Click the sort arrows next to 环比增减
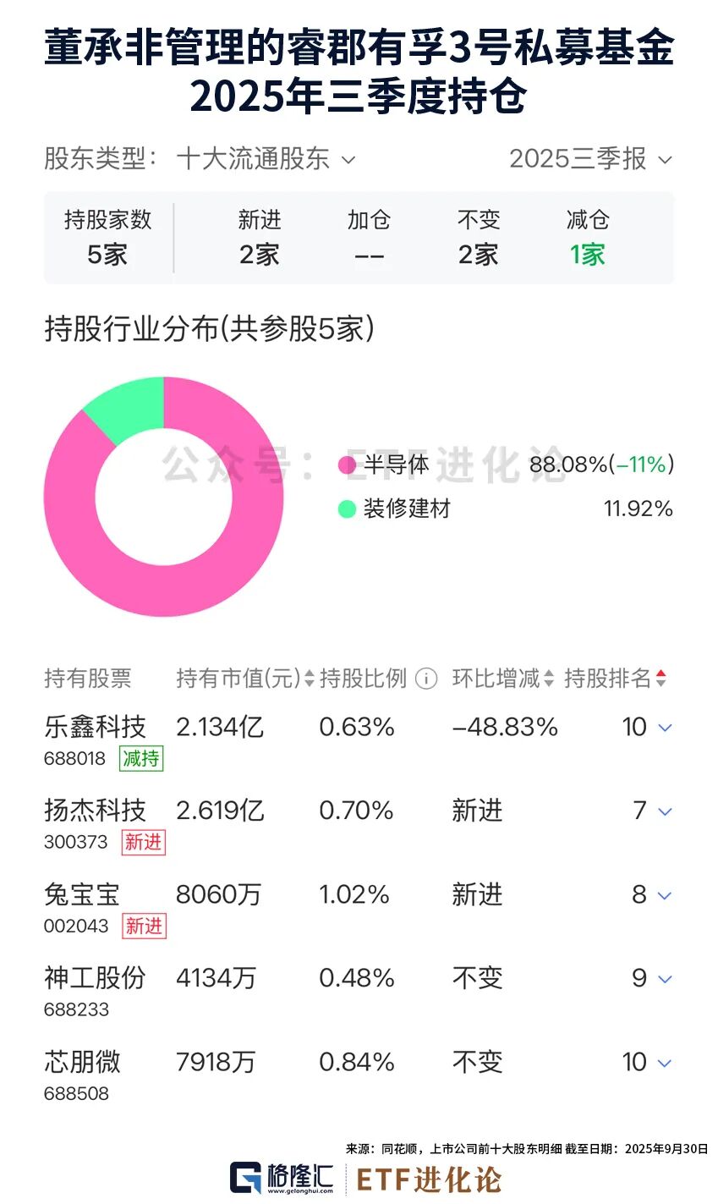Image resolution: width=718 pixels, height=1204 pixels. tap(549, 679)
